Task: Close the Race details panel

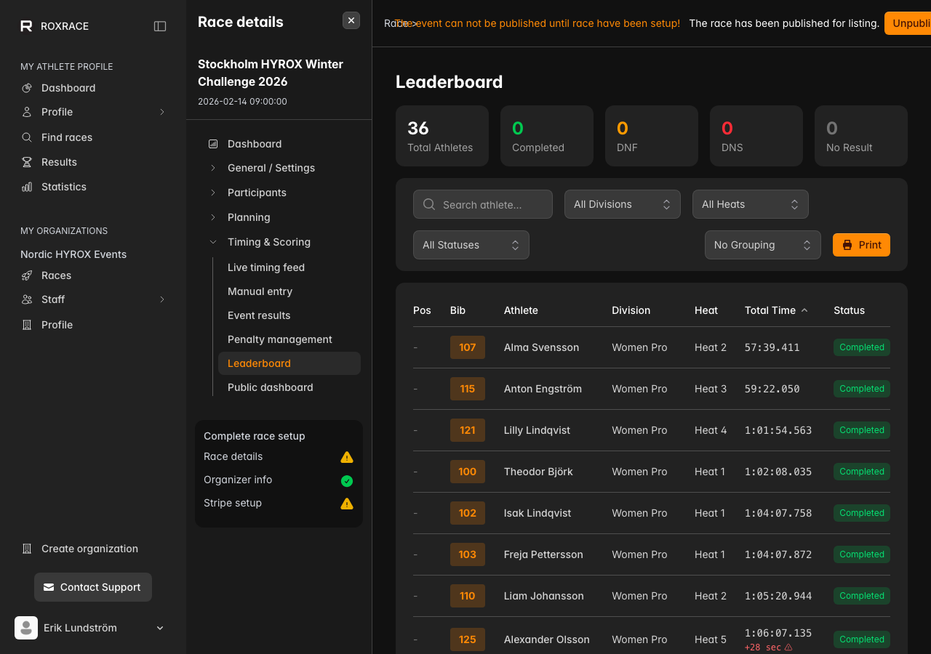Action: click(351, 20)
